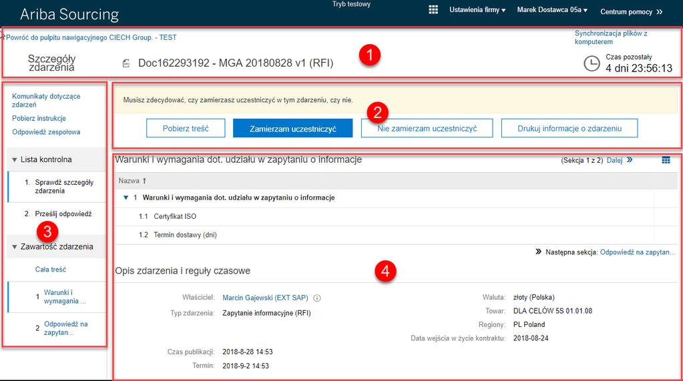Open Odpowiedź na zapytan... sidebar item
683x381 pixels.
tap(65, 328)
